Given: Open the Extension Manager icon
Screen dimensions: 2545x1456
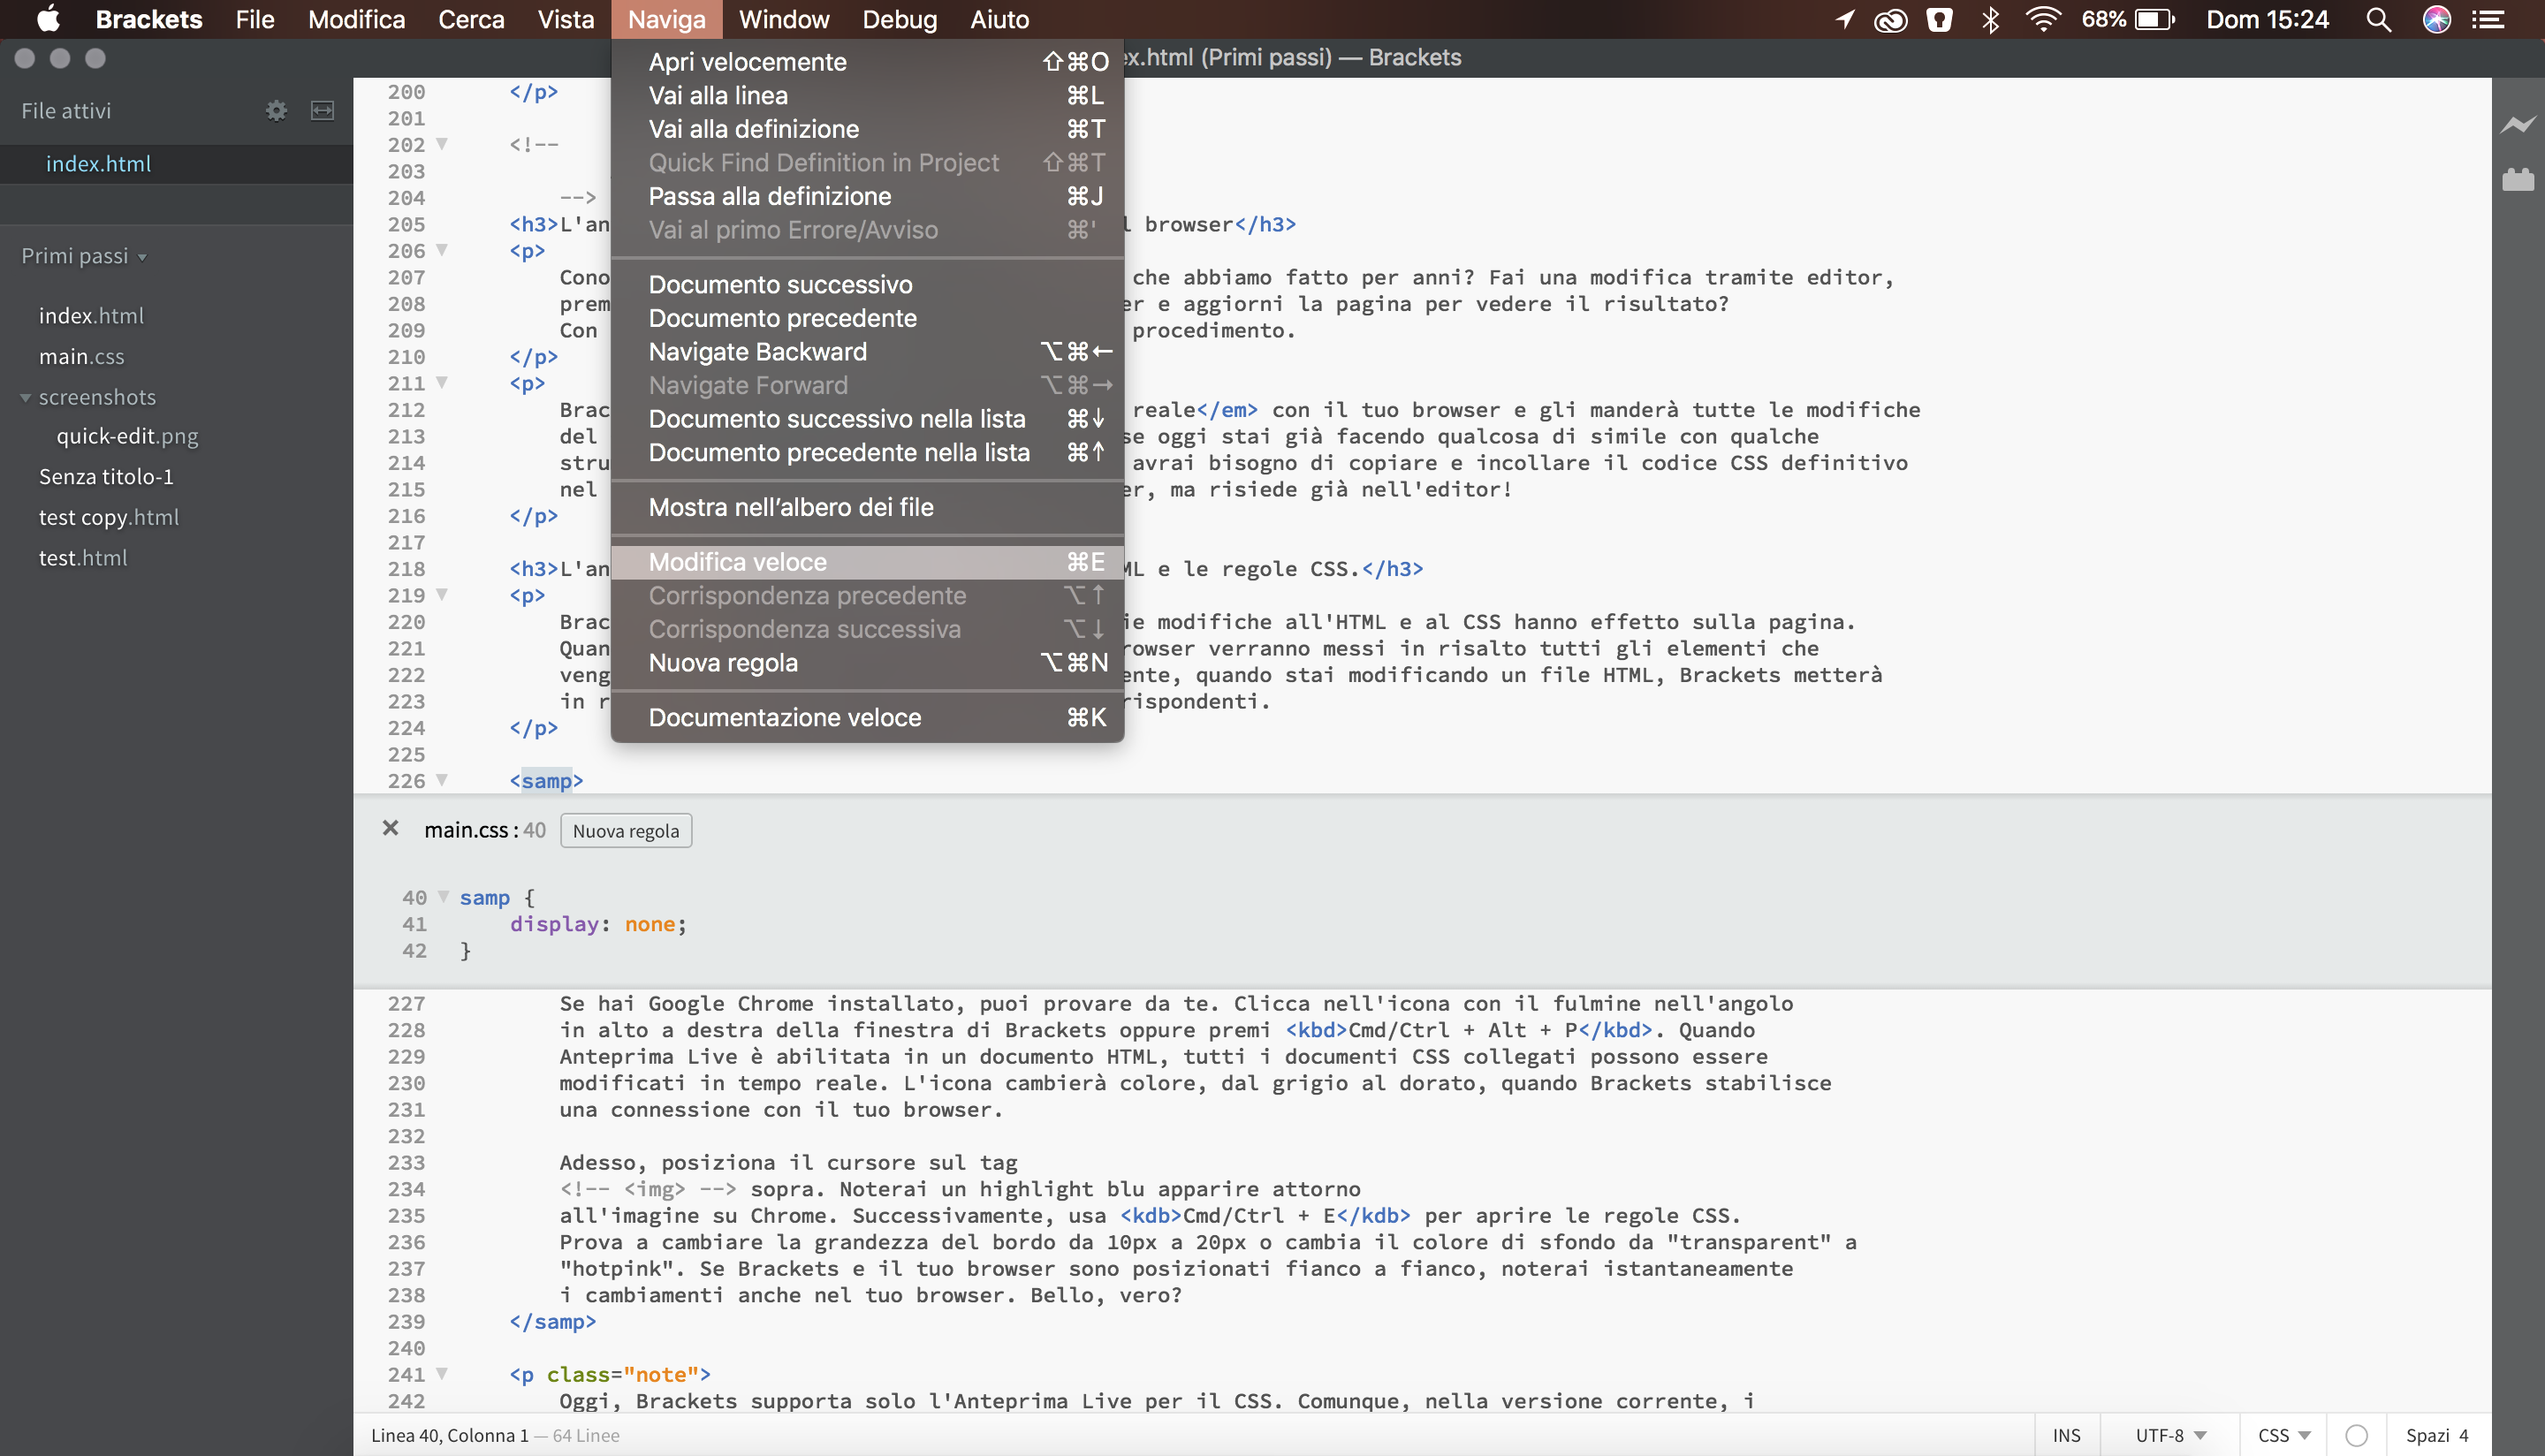Looking at the screenshot, I should click(x=2517, y=180).
